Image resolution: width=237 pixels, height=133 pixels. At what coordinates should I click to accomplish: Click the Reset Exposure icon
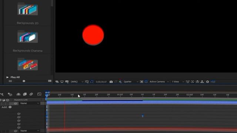pyautogui.click(x=207, y=82)
